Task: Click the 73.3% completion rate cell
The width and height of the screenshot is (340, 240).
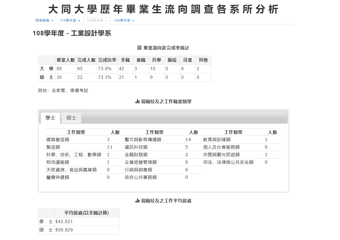Action: point(107,77)
